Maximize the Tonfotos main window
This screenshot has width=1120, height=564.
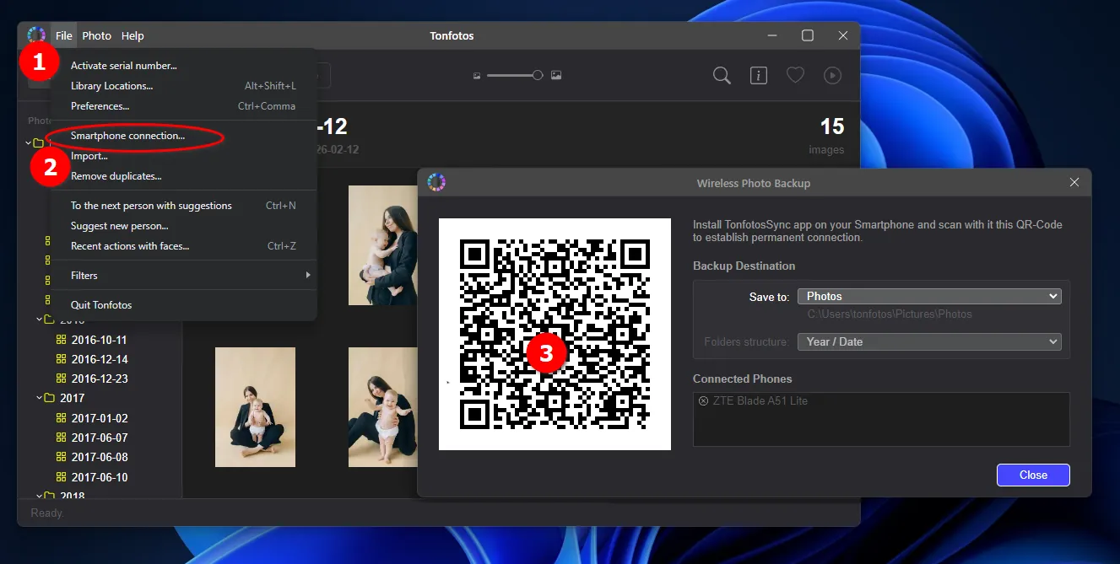[x=808, y=35]
